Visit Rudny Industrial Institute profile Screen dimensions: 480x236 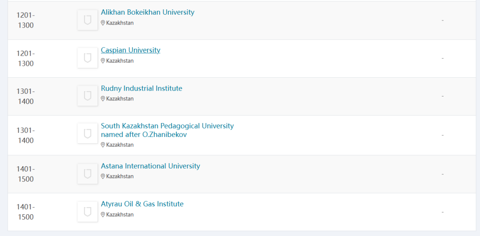pyautogui.click(x=141, y=88)
